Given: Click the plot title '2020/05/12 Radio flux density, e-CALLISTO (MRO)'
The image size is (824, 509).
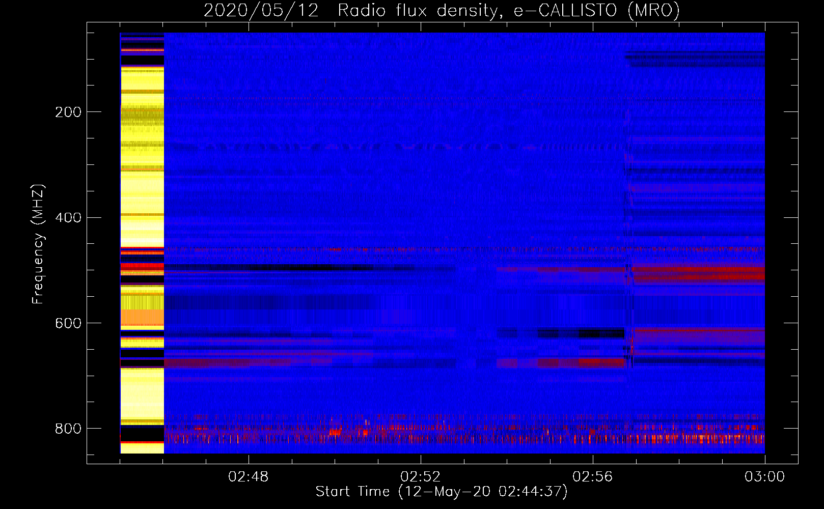Looking at the screenshot, I should [x=442, y=10].
